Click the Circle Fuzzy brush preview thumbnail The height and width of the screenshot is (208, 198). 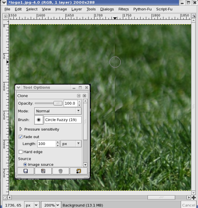[x=39, y=120]
